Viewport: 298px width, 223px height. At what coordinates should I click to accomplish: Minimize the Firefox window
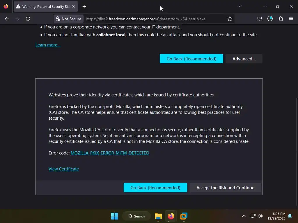pos(264,6)
